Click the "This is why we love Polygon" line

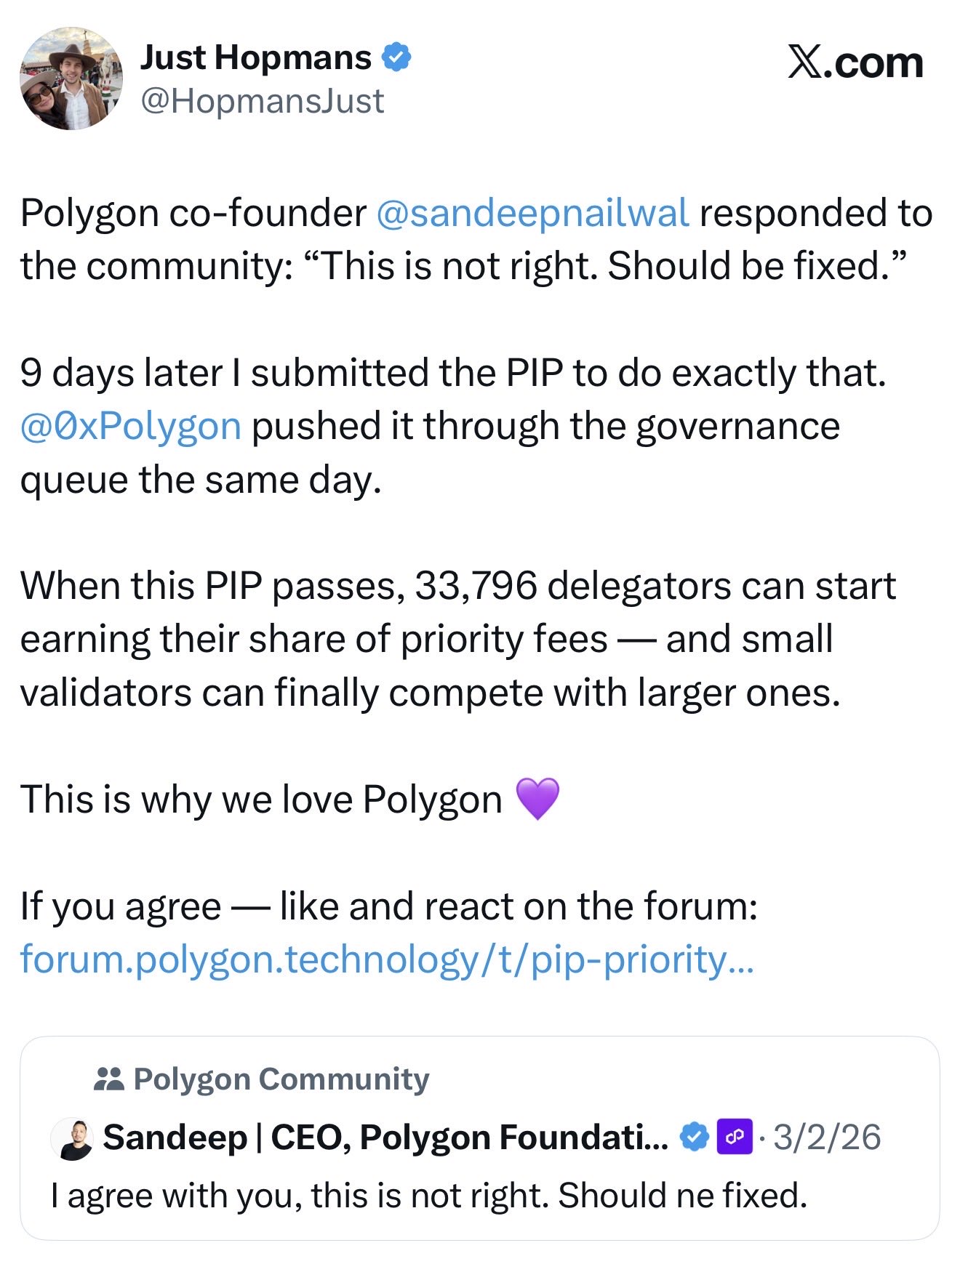point(261,800)
